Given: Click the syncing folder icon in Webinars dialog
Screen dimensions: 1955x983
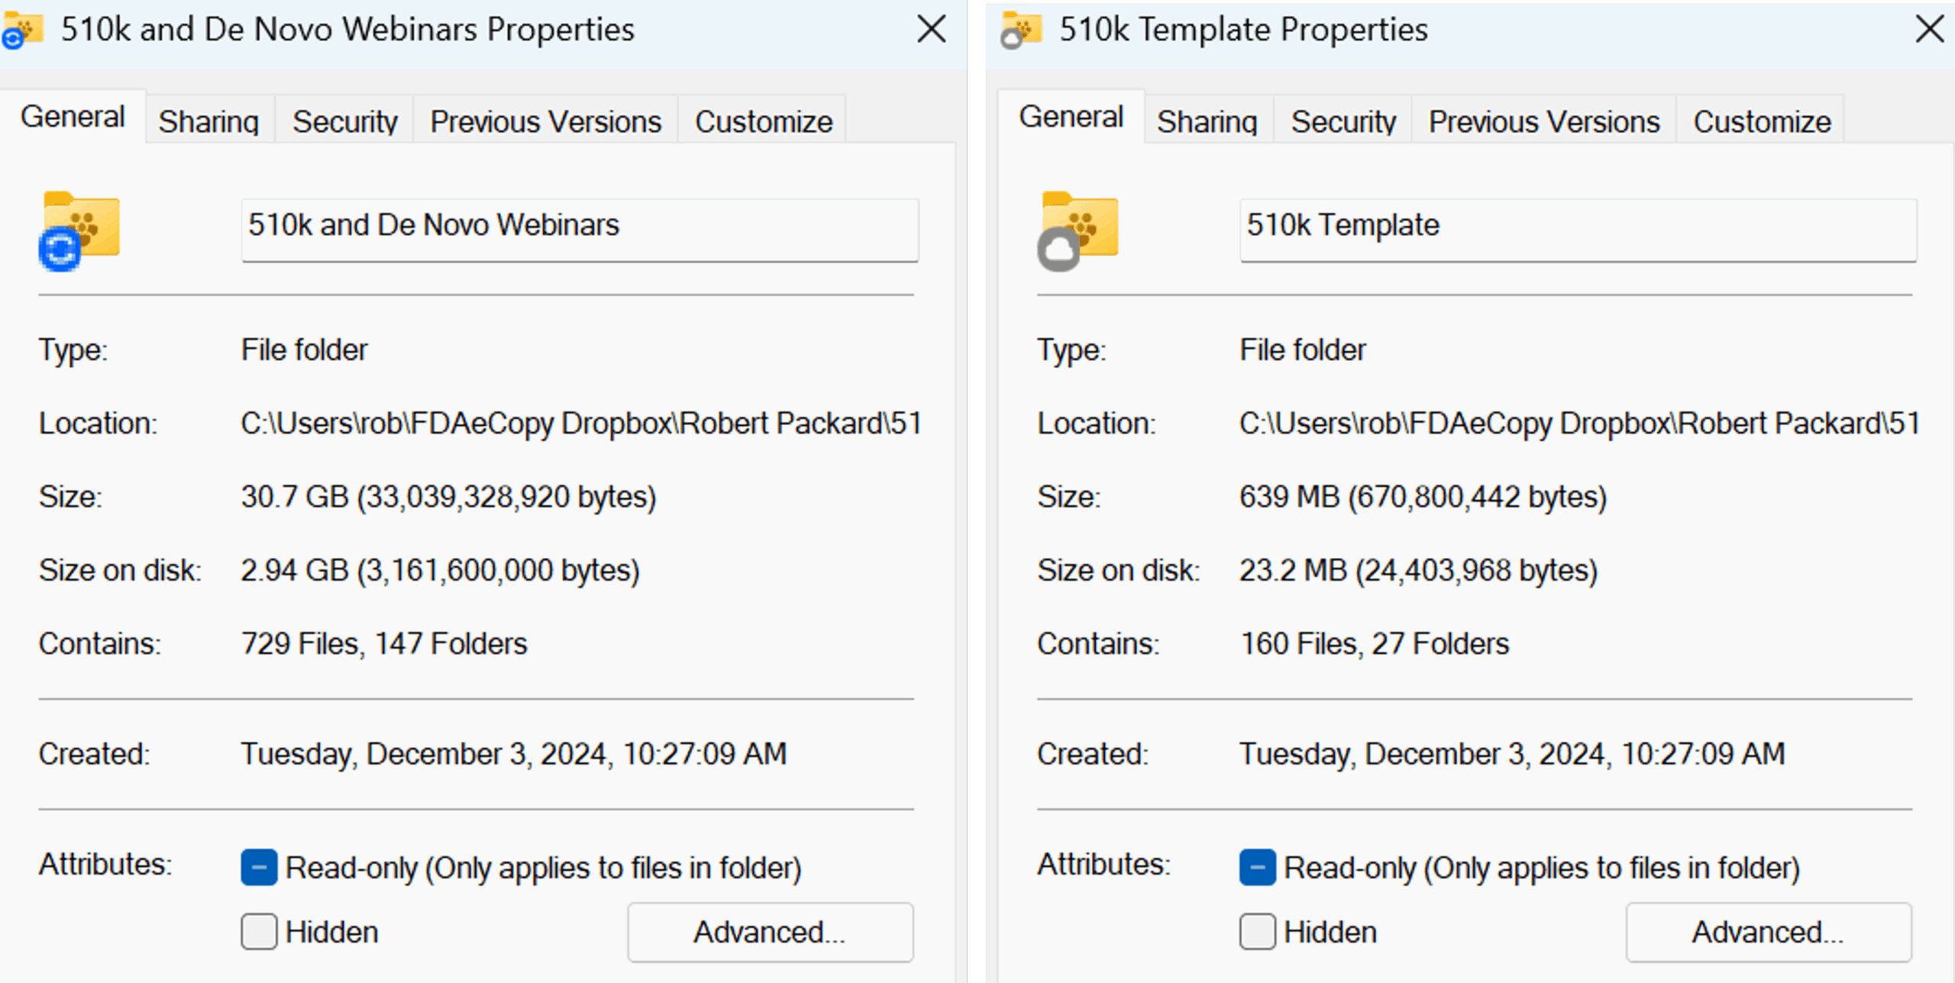Looking at the screenshot, I should 80,229.
